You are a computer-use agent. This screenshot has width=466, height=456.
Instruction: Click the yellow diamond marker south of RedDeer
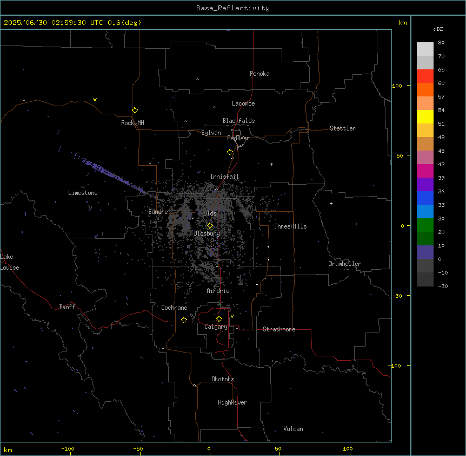tap(230, 152)
